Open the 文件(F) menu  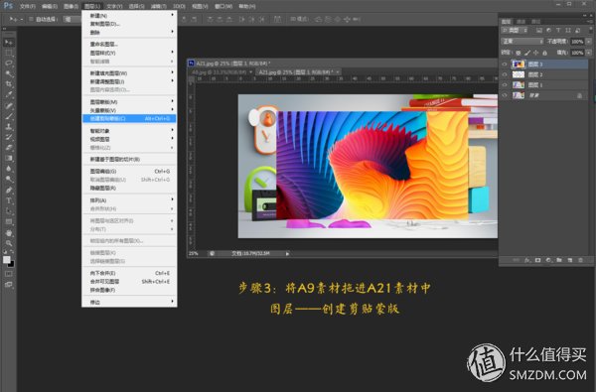click(28, 6)
